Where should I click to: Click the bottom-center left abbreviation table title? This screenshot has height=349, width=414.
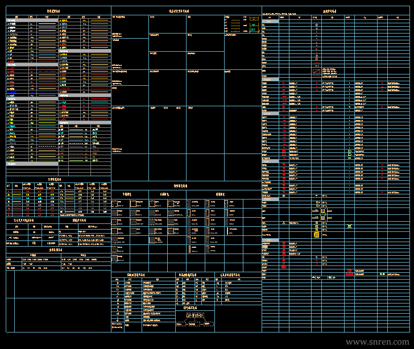[x=136, y=275]
